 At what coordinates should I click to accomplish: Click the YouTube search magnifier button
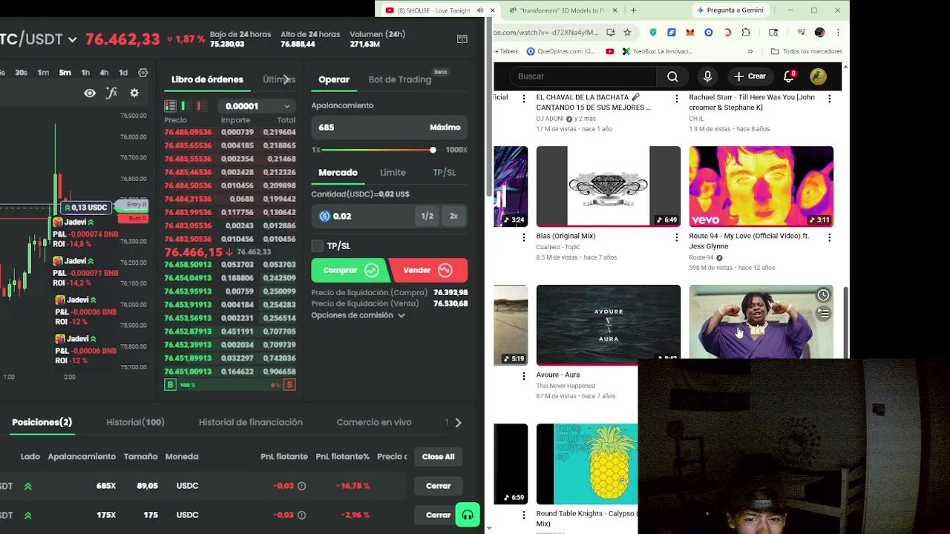tap(672, 76)
